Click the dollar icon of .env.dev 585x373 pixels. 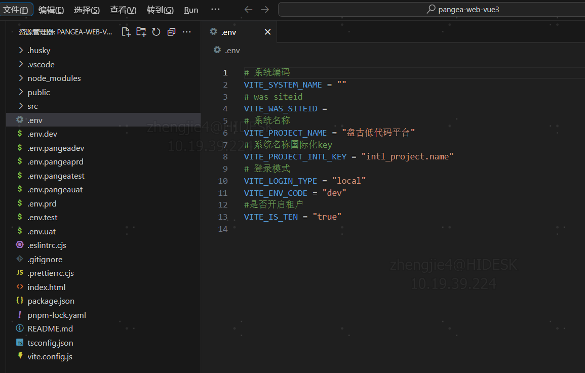click(20, 134)
